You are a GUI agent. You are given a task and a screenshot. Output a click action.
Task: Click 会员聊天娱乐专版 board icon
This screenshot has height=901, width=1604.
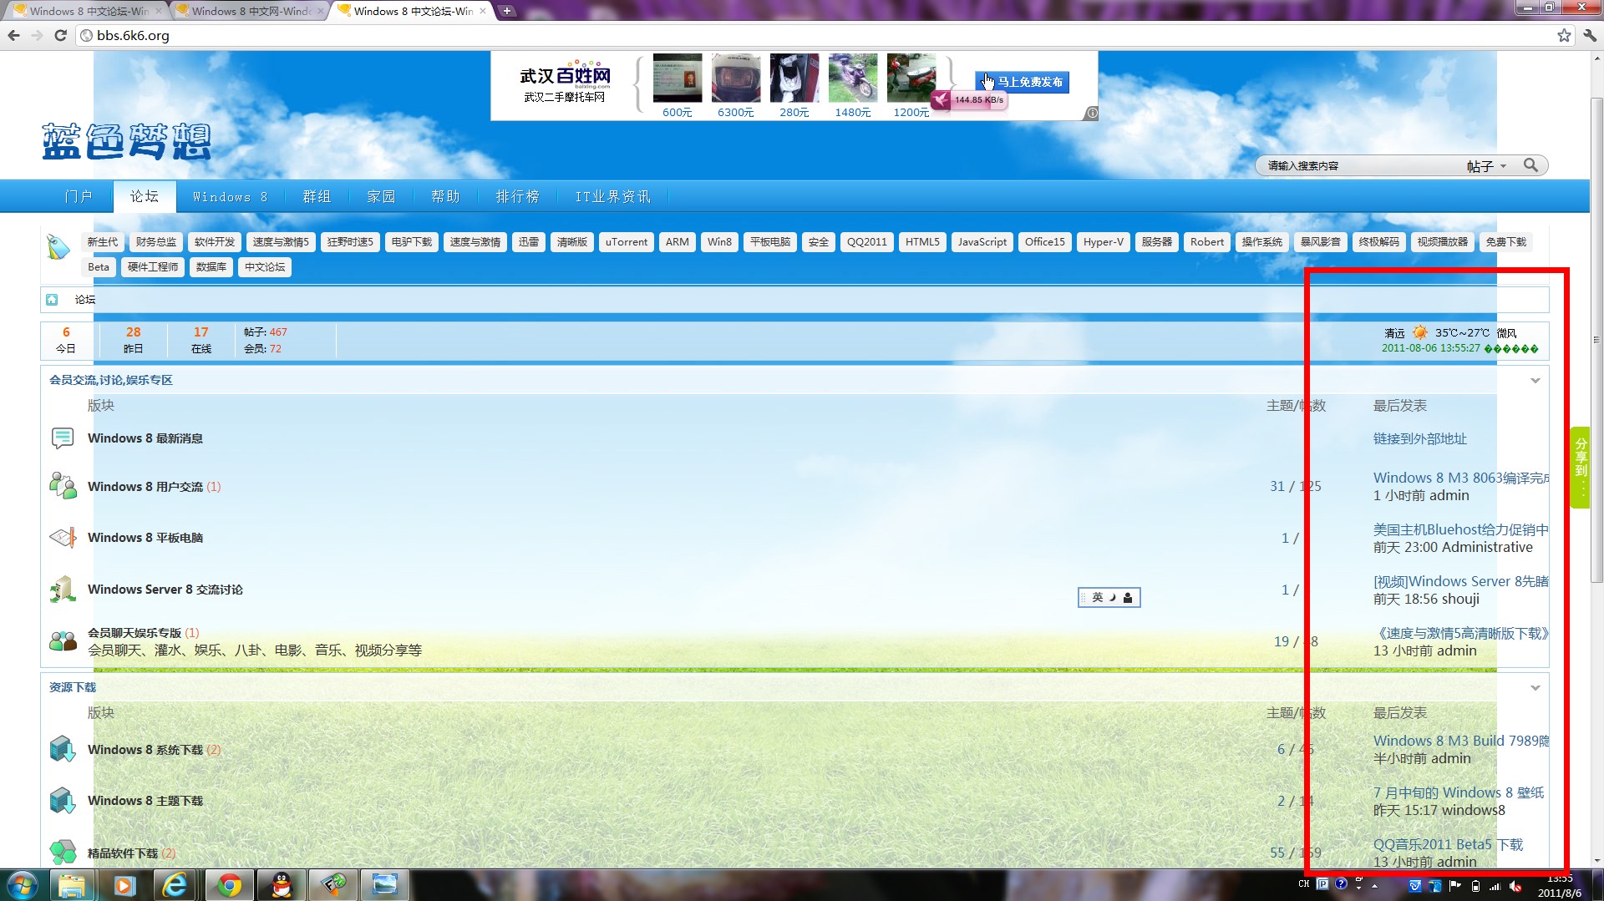63,640
